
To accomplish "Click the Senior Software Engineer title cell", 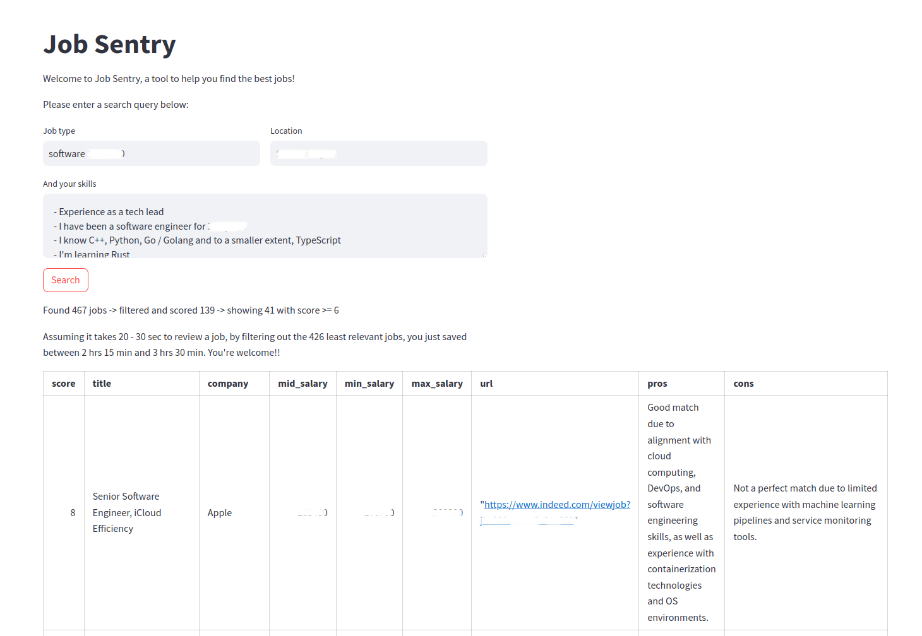I will (127, 512).
